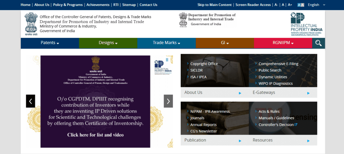Screen dimensions: 344x154
Task: Click the Publication panel arrow
Action: [240, 141]
